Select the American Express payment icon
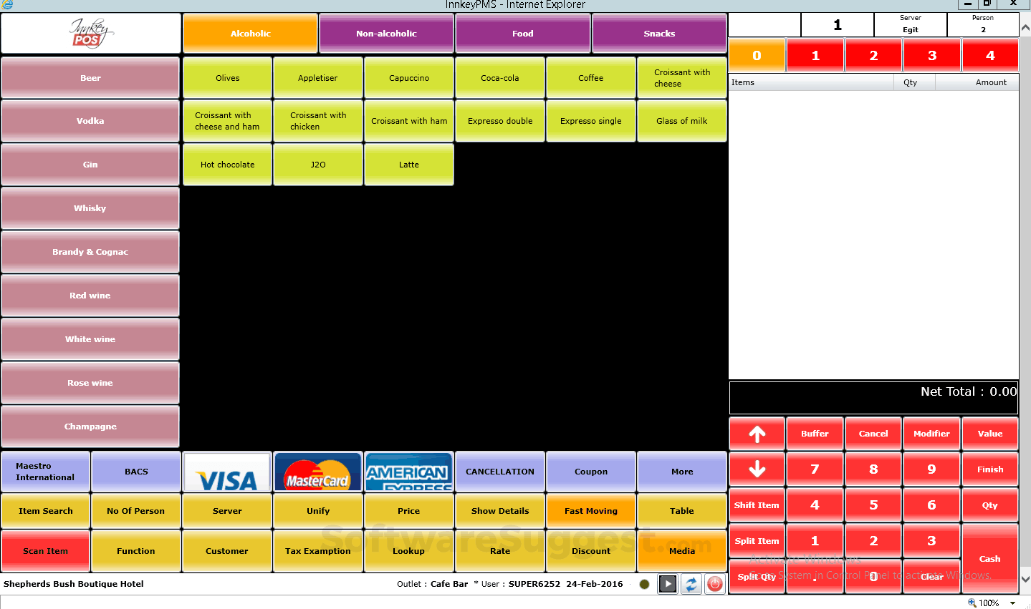 click(408, 471)
